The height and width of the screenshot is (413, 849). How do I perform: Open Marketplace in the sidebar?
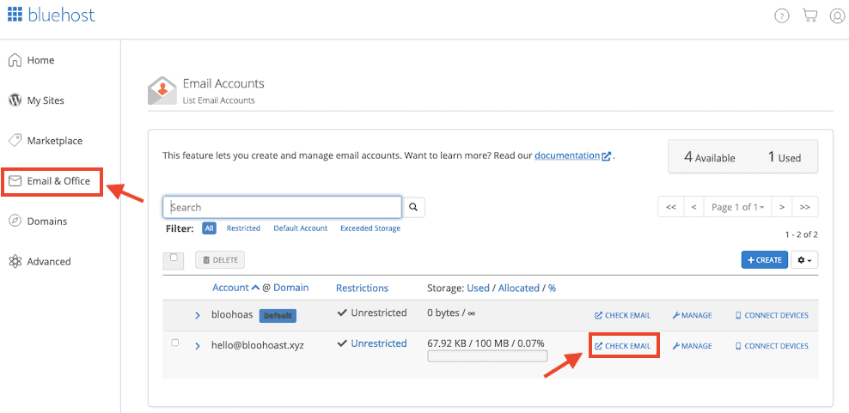(x=46, y=141)
